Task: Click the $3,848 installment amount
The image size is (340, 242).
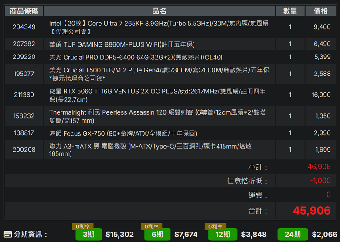Action: pos(254,235)
